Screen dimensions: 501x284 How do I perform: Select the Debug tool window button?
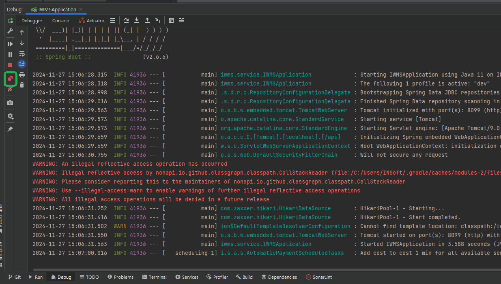pyautogui.click(x=61, y=277)
